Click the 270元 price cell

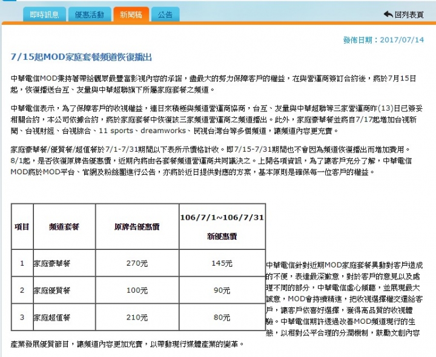[137, 263]
